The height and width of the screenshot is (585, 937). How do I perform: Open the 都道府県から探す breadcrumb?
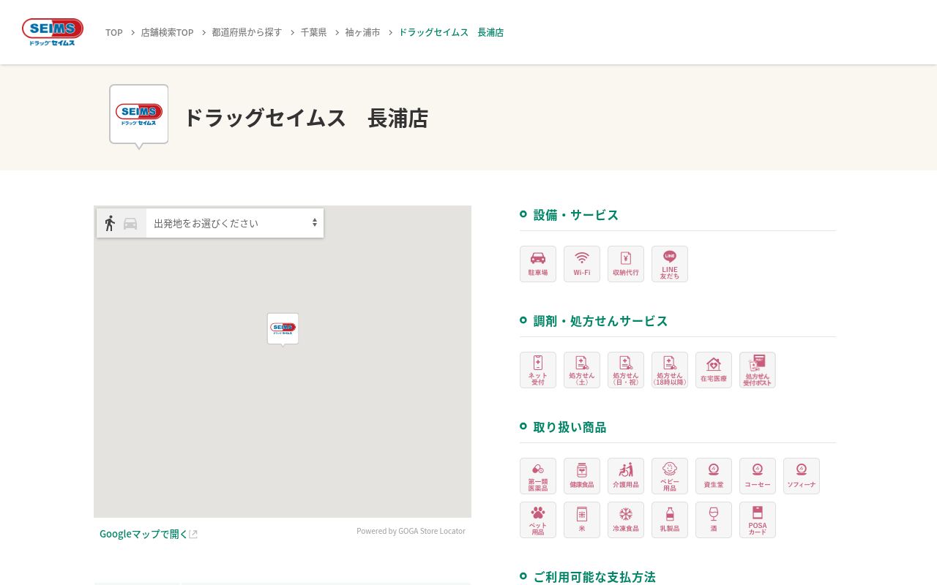click(247, 32)
